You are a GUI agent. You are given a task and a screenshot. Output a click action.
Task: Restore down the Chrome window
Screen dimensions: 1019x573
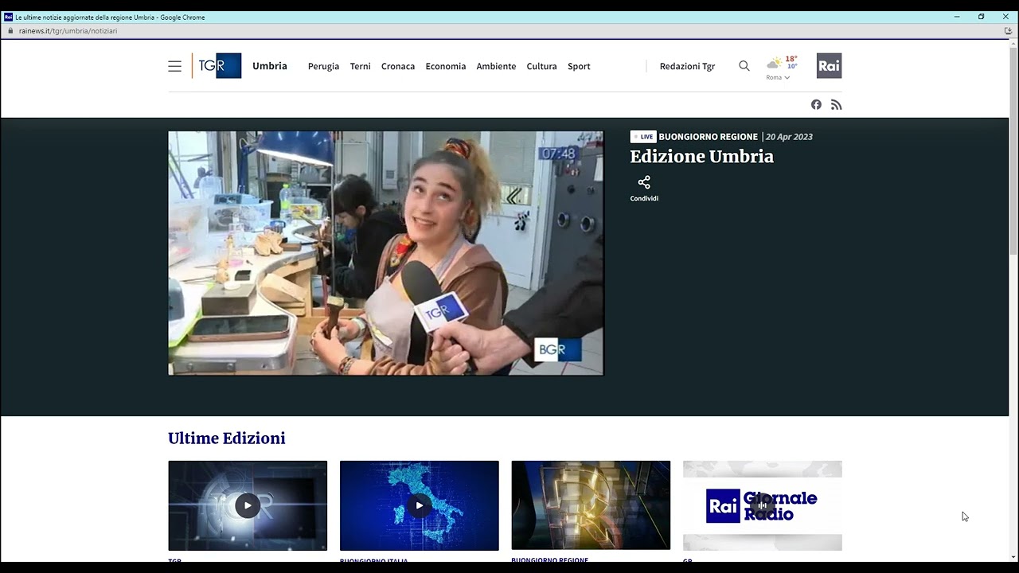tap(981, 17)
